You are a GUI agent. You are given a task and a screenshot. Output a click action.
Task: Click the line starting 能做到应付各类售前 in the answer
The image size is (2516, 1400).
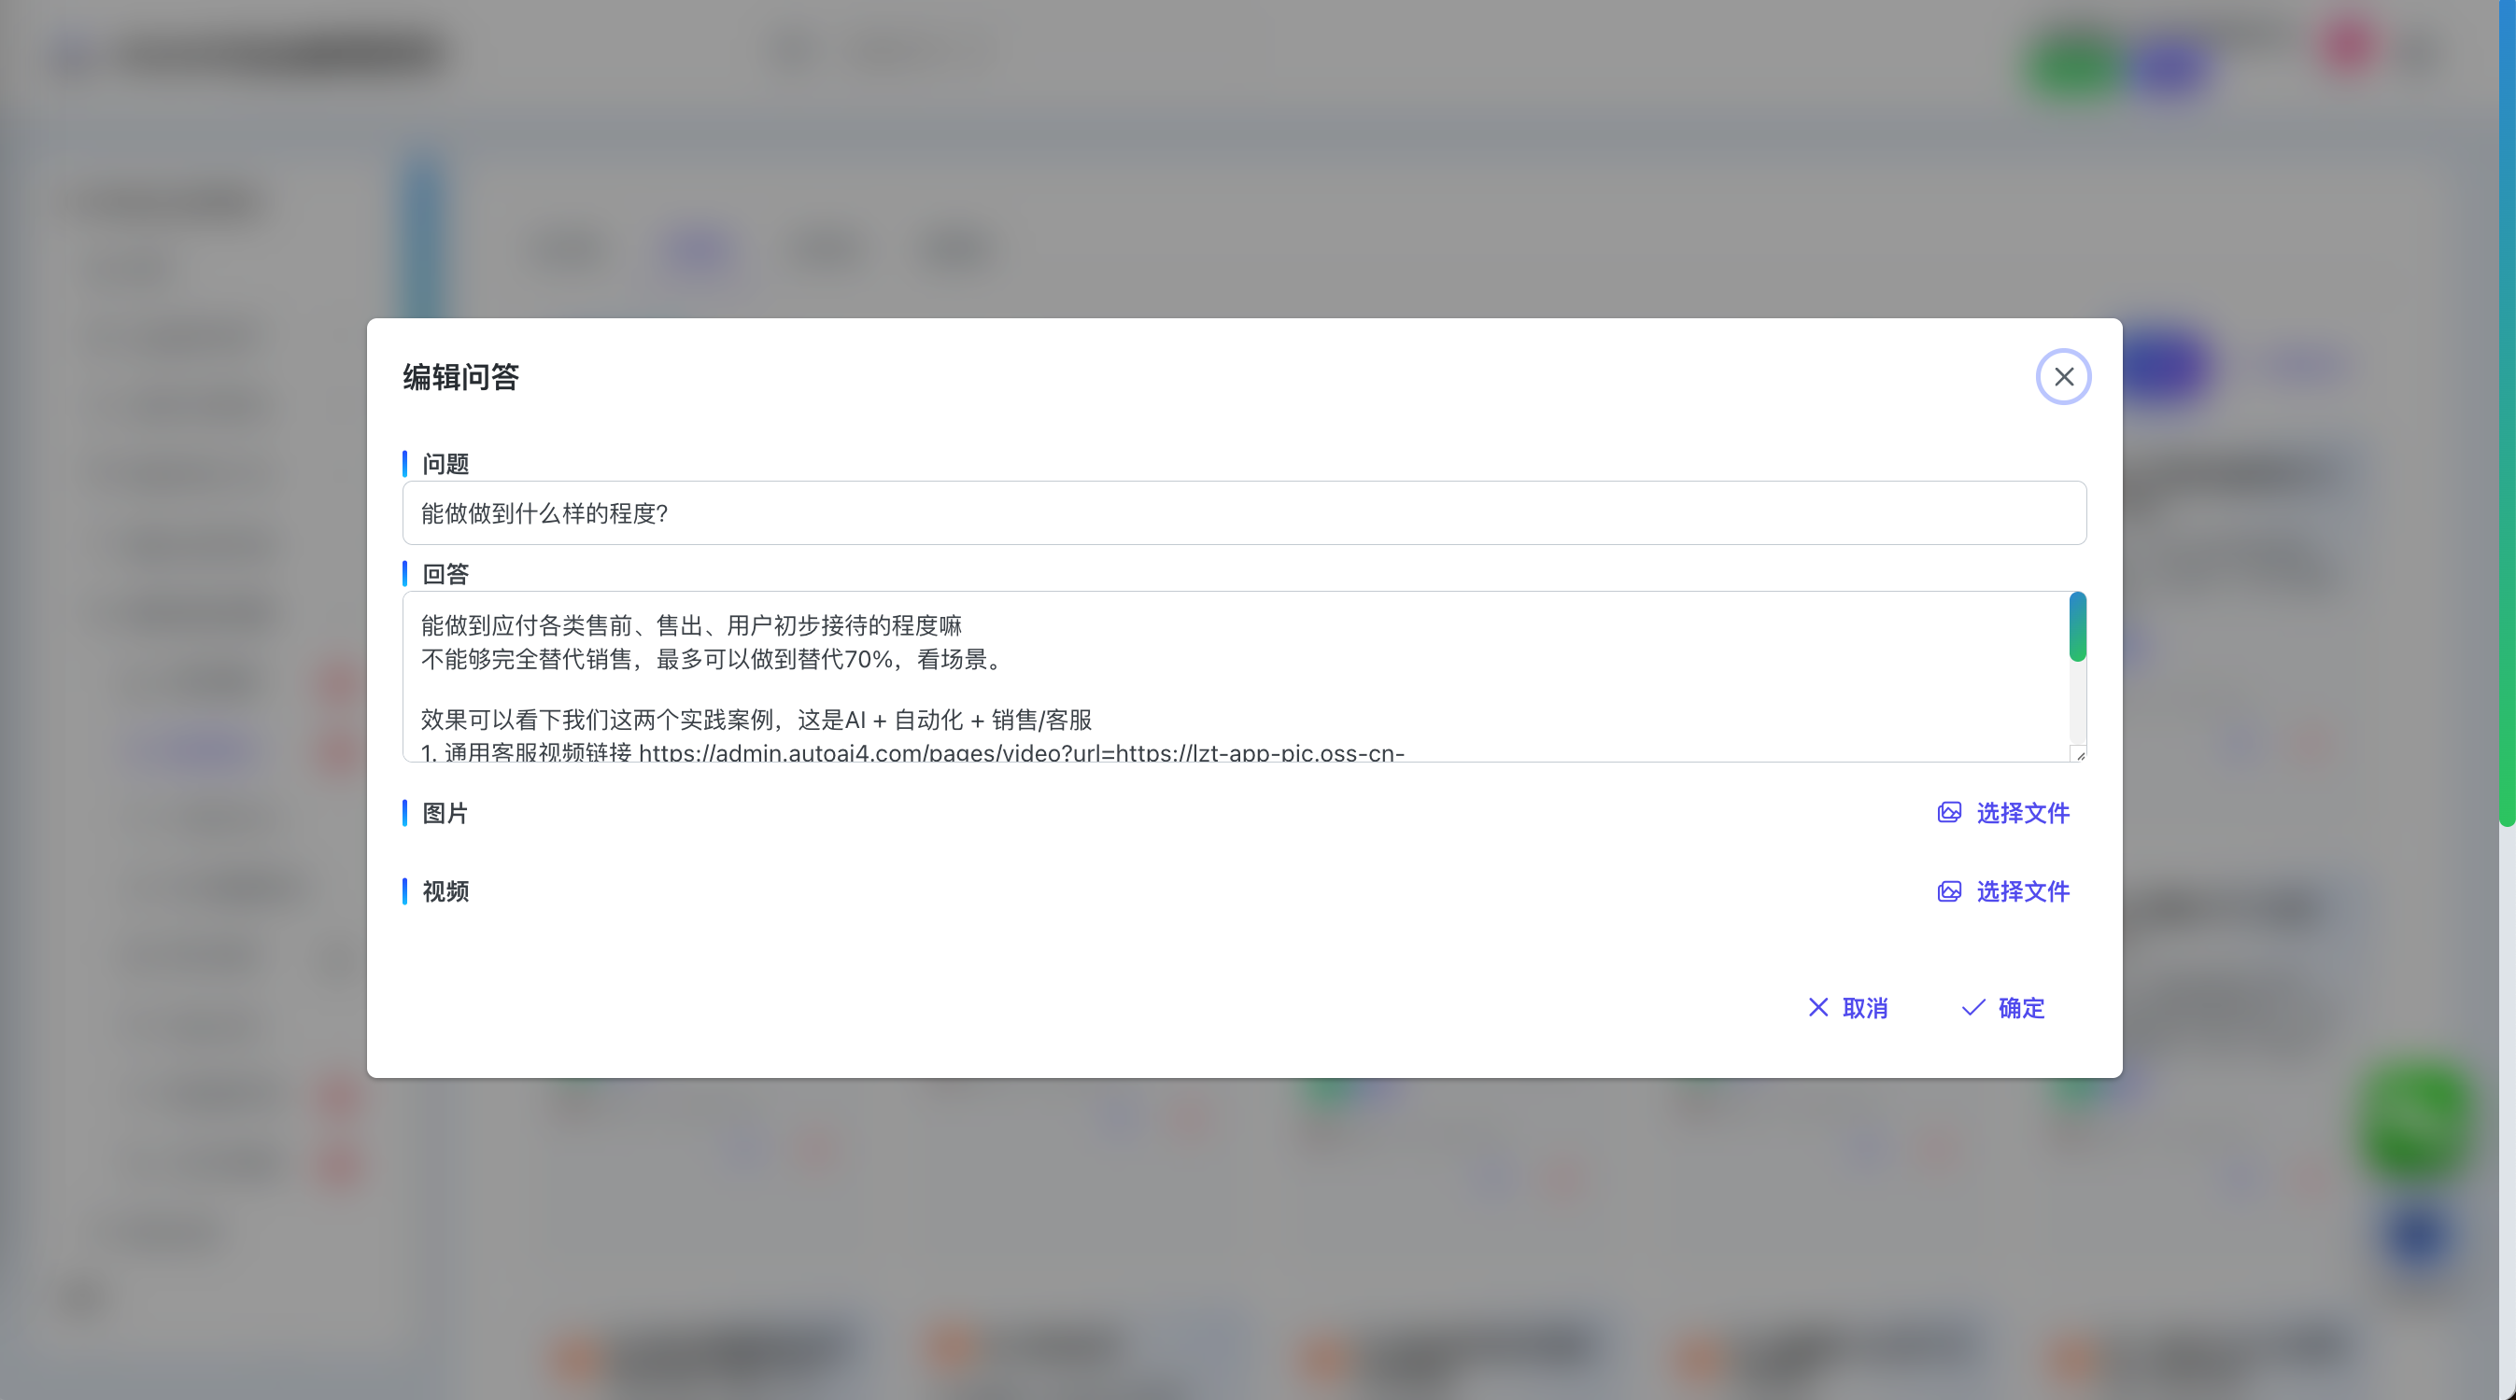690,626
